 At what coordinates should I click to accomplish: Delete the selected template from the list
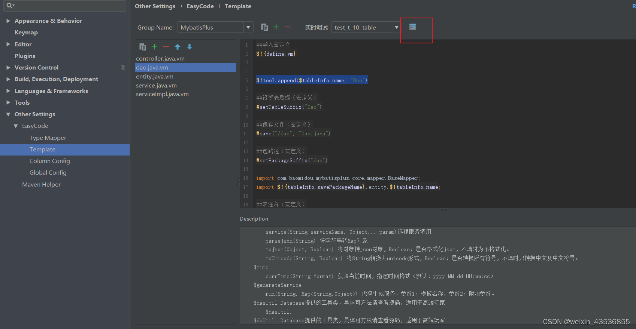(x=166, y=47)
